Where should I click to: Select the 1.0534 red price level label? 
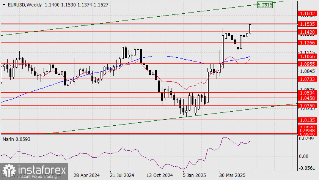307,93
